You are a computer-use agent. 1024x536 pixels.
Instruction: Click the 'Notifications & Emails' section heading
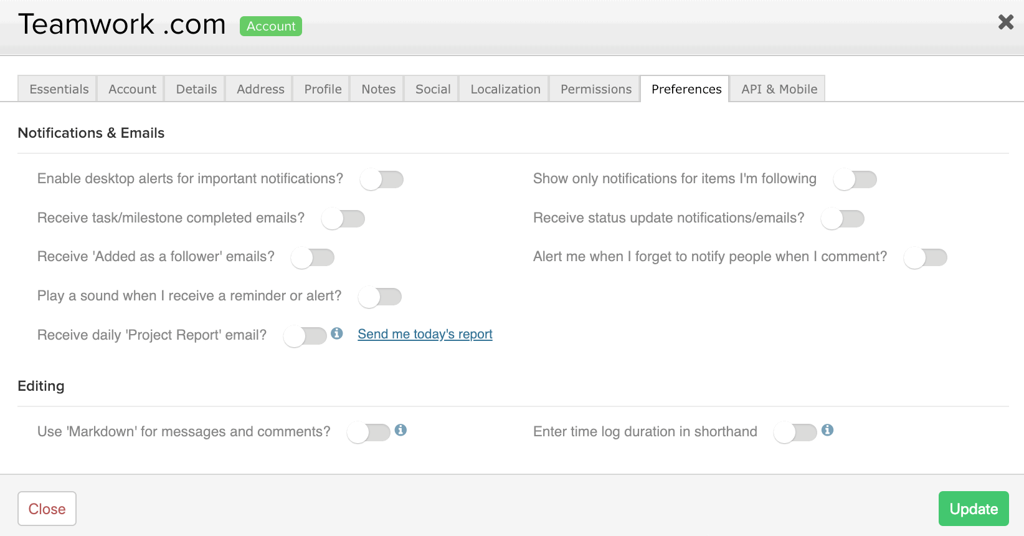pos(91,133)
